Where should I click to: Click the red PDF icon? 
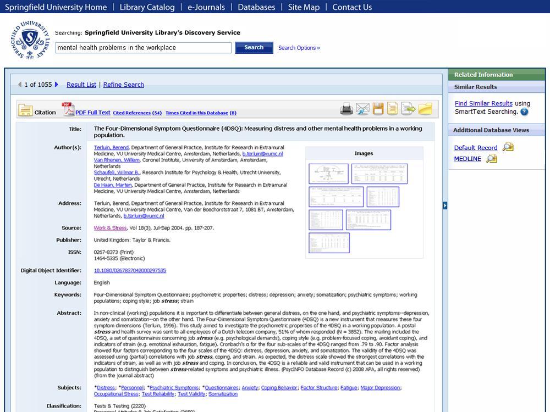click(68, 109)
